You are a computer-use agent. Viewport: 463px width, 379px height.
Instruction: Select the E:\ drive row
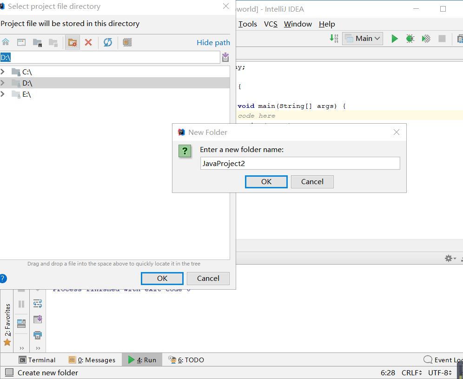pyautogui.click(x=115, y=94)
